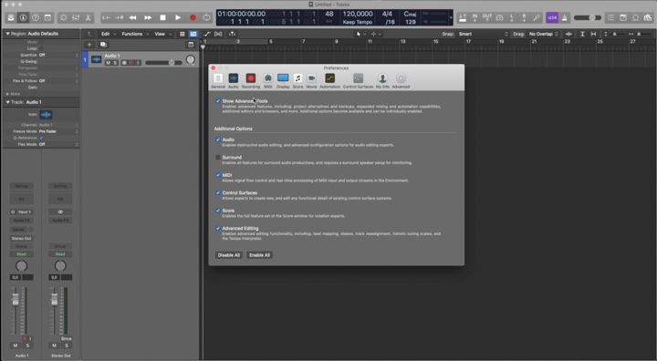Open List Editors icon
657x361 pixels.
(x=610, y=17)
